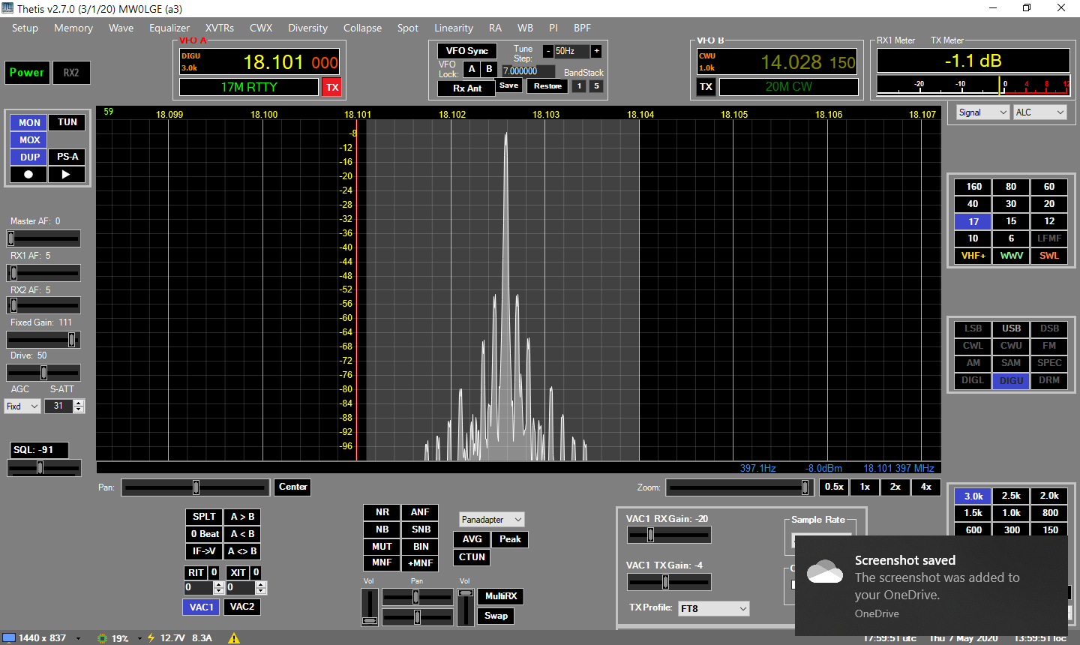This screenshot has width=1080, height=645.
Task: Click the CPU usage icon in status bar
Action: click(x=102, y=638)
